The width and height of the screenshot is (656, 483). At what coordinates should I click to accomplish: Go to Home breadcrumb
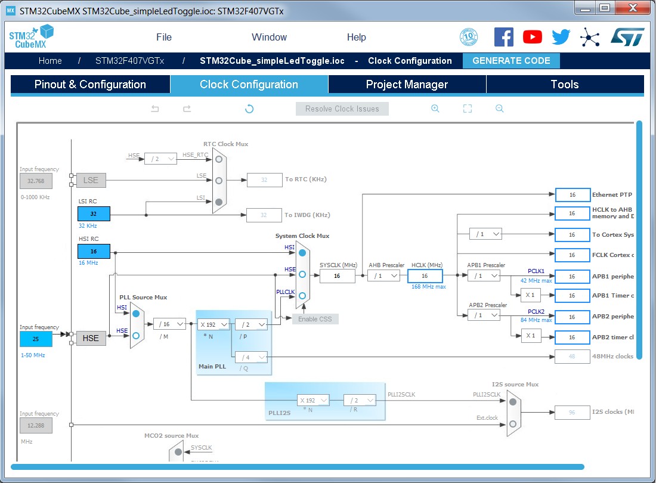click(50, 61)
